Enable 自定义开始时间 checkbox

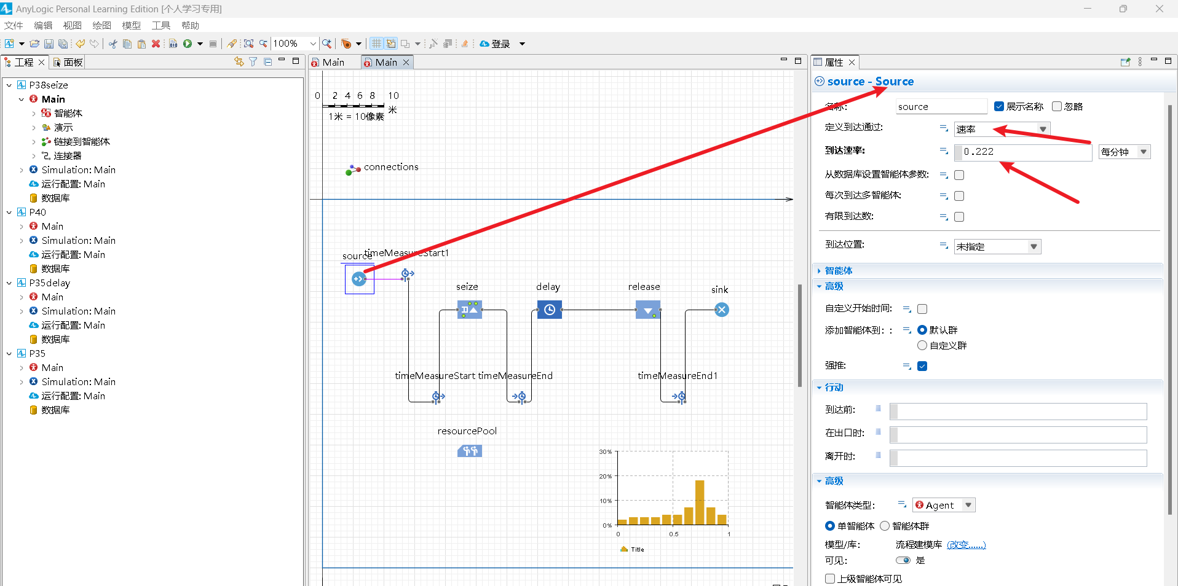tap(922, 309)
